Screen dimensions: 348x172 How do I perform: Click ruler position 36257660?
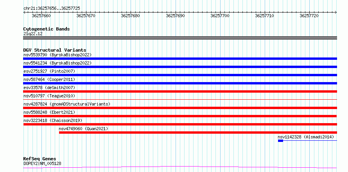41,16
